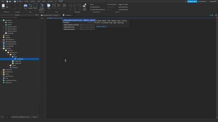Screen dimensions: 218x122
Task: Select the first ImageLabel under Red
Action: (18, 61)
